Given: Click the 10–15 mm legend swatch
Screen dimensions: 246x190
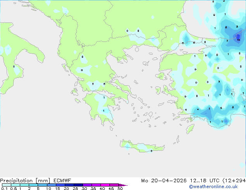Looking at the screenshot, I should coord(51,185).
